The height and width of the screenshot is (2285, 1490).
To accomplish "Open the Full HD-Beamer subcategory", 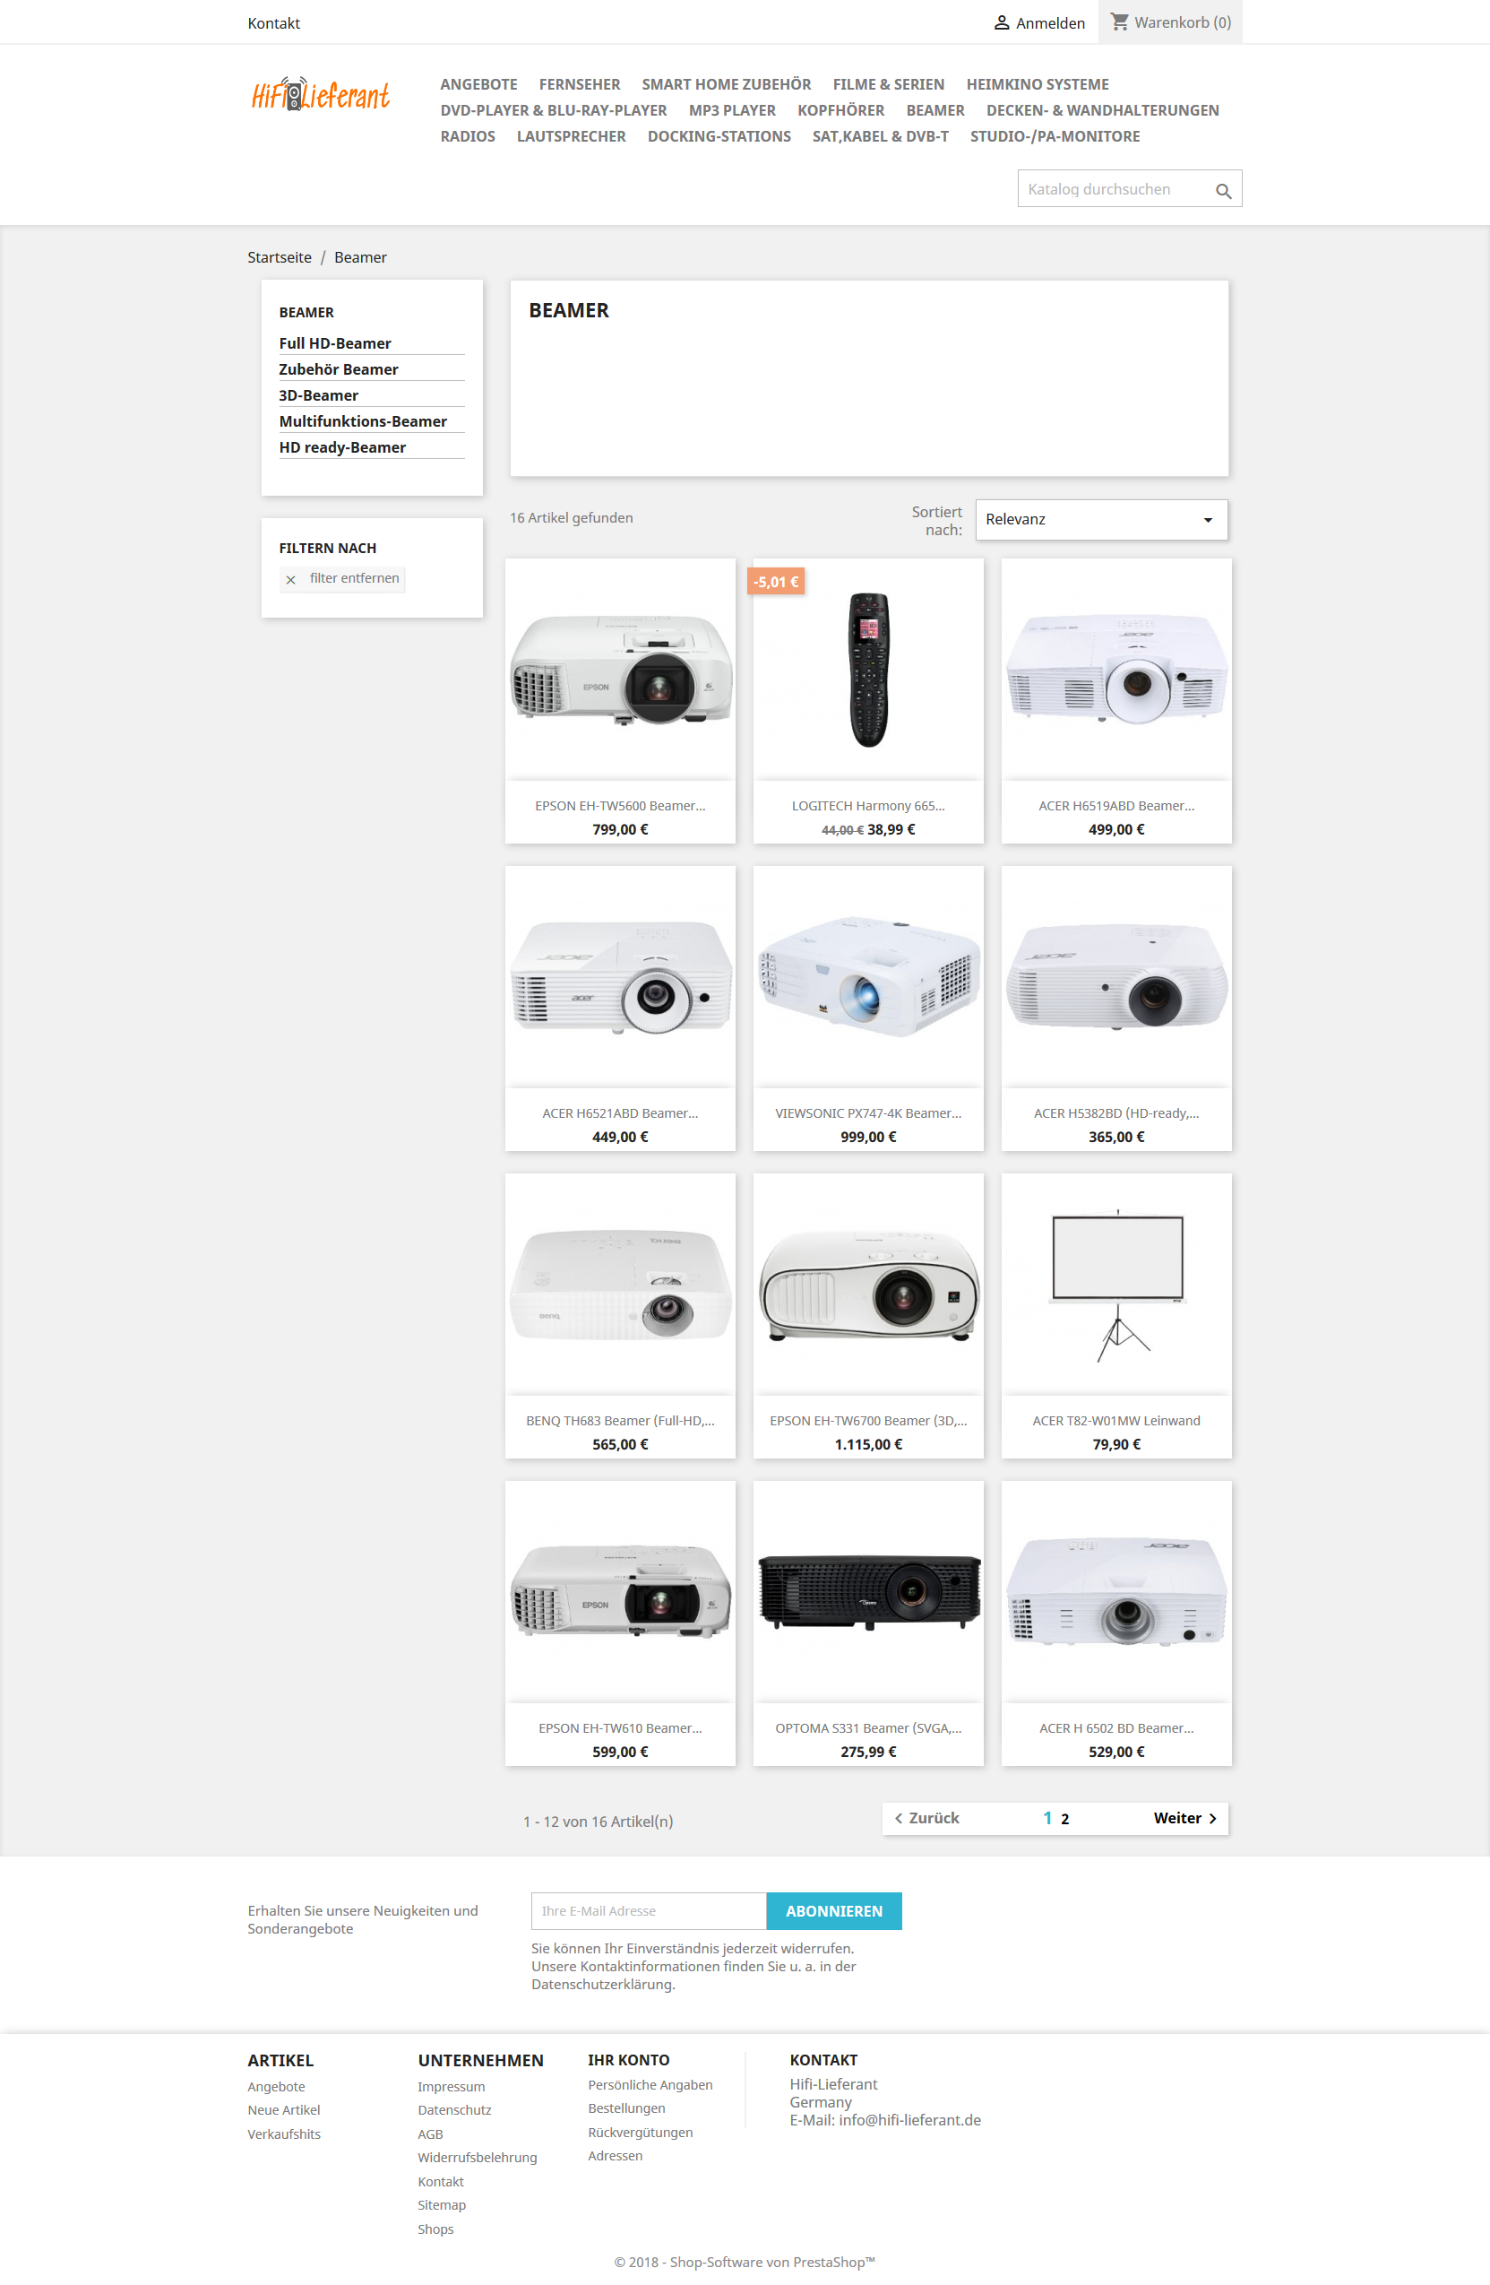I will pos(335,342).
